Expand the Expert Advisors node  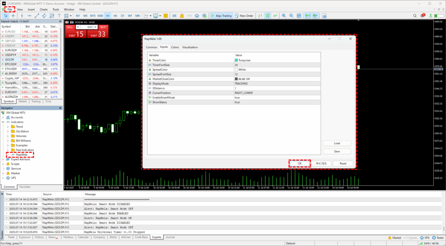pyautogui.click(x=3, y=159)
